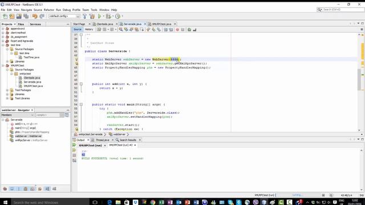Click the Stop Macro Recording icon beside the red dot
This screenshot has height=205, width=365.
pyautogui.click(x=182, y=30)
